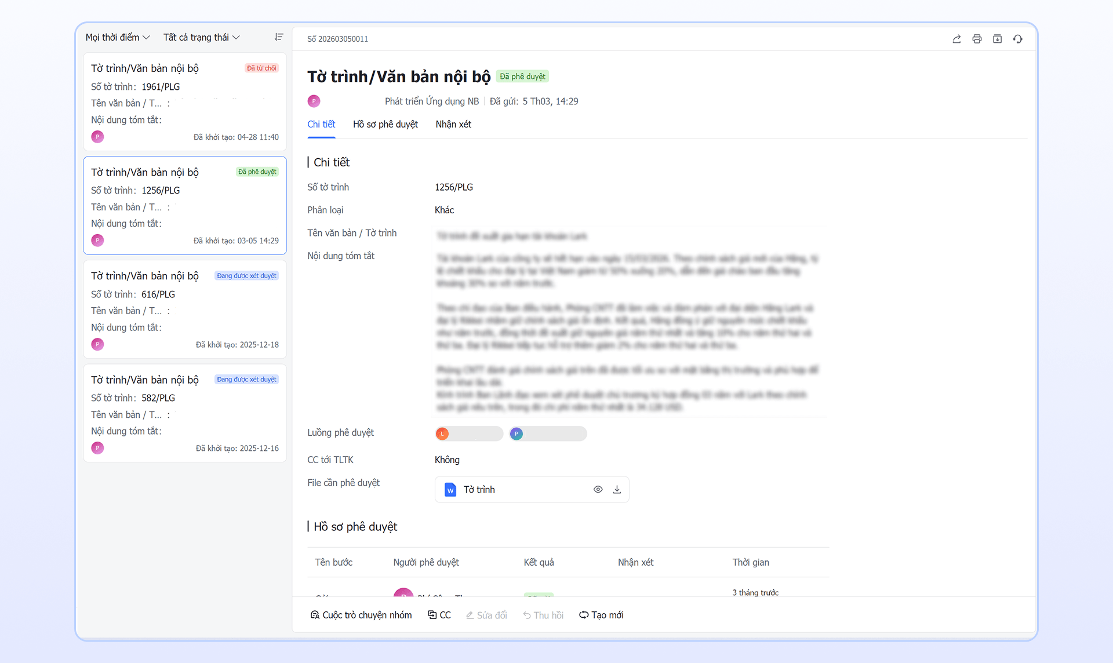Click avatar in card 1256/PLG
The height and width of the screenshot is (663, 1113).
[x=97, y=241]
